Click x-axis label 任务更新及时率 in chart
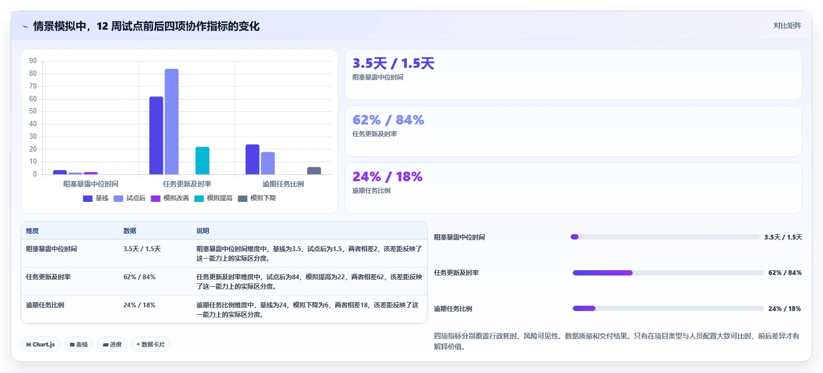Viewport: 823px width, 373px height. point(187,184)
